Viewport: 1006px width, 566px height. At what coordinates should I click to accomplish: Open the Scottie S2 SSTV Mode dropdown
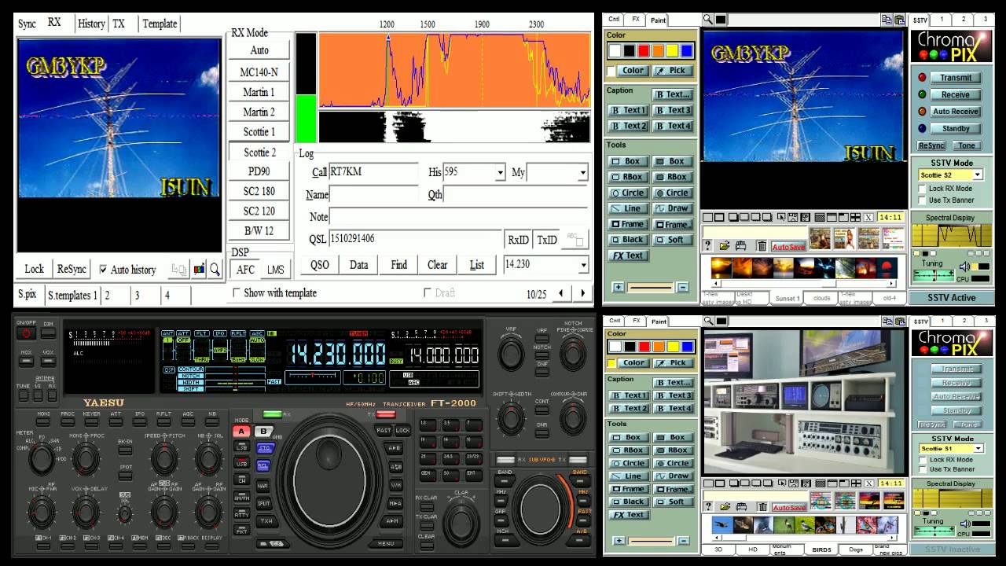coord(977,175)
